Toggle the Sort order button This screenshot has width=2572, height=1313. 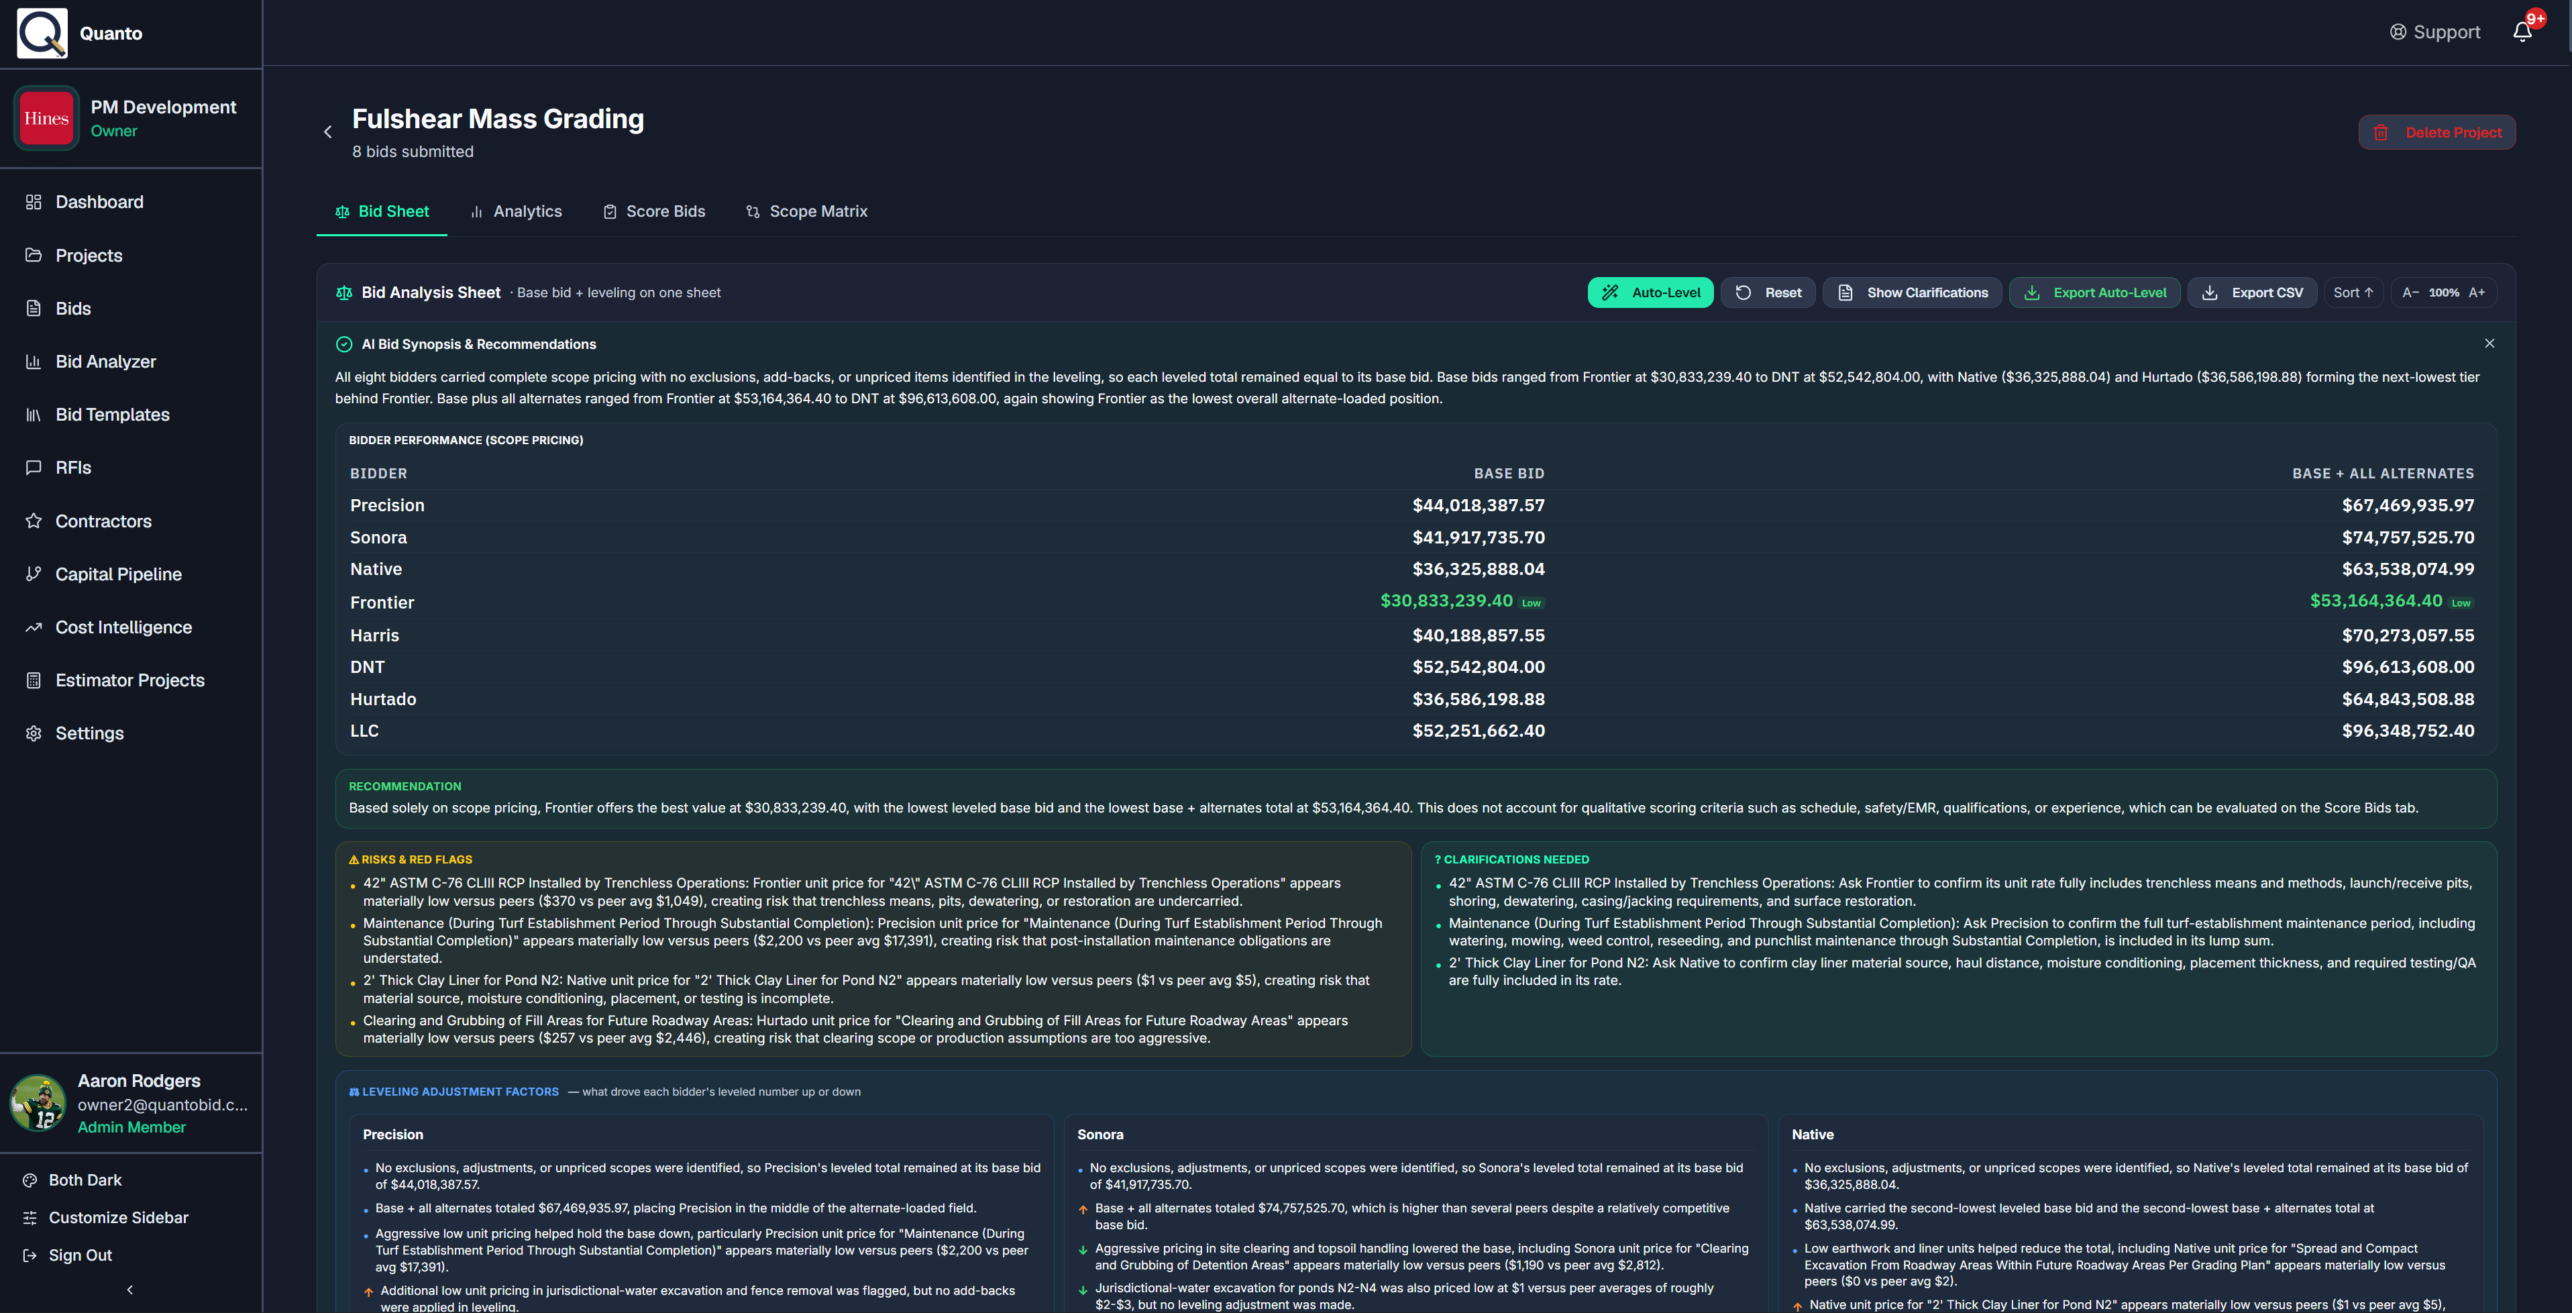(x=2353, y=293)
